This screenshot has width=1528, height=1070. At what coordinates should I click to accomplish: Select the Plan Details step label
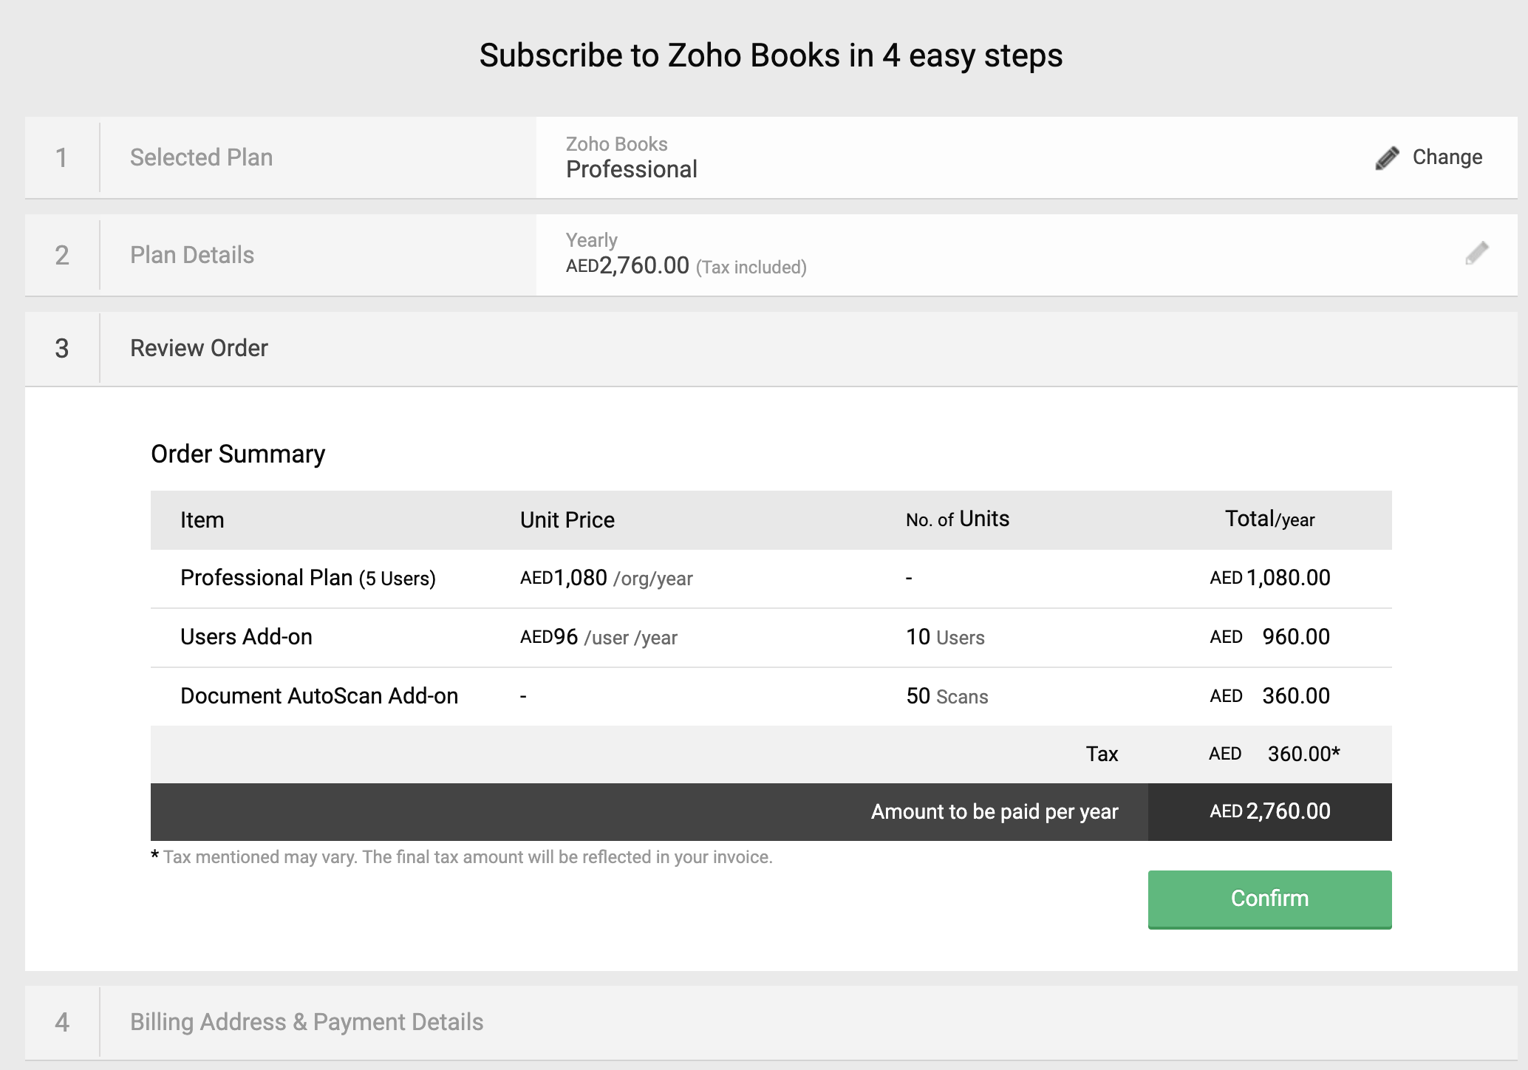[x=191, y=255]
